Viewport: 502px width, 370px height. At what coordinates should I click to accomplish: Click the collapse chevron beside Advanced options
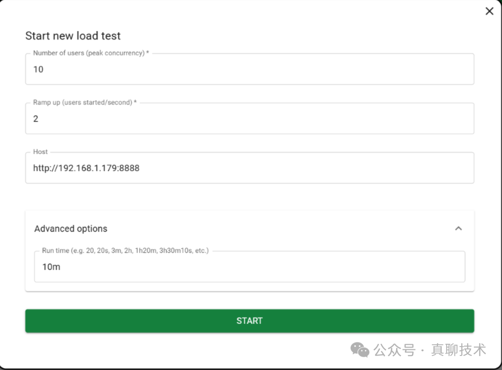pos(459,229)
